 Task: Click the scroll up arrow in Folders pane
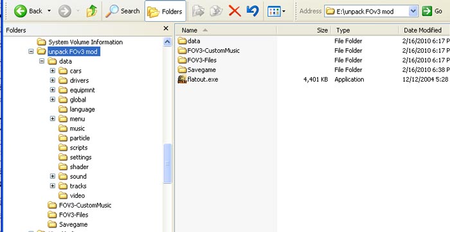tap(167, 42)
